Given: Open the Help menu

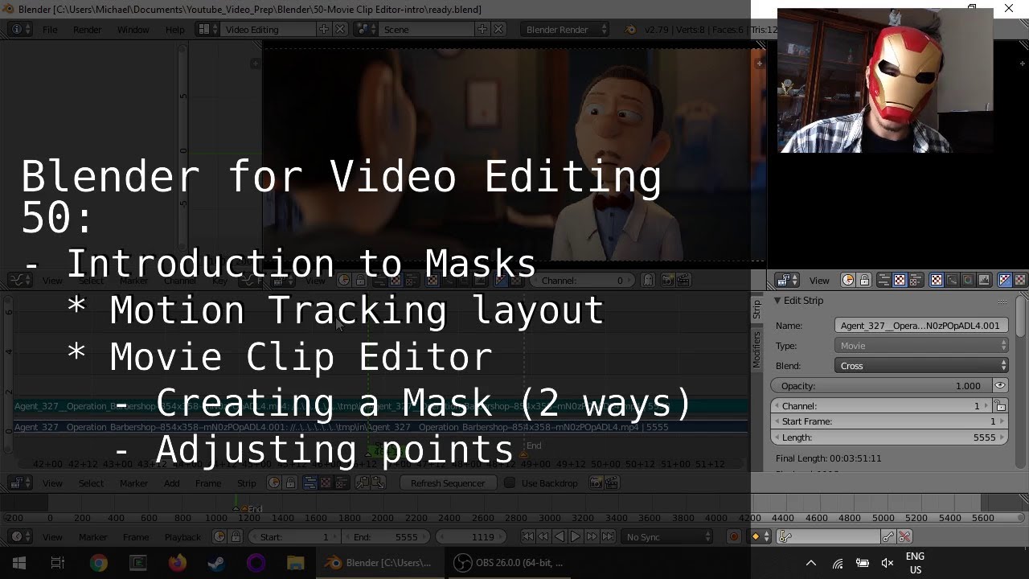Looking at the screenshot, I should click(174, 30).
